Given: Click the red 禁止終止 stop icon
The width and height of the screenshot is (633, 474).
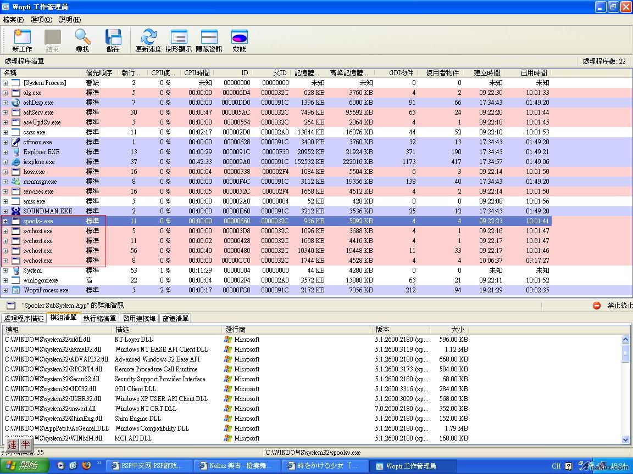Looking at the screenshot, I should [597, 306].
